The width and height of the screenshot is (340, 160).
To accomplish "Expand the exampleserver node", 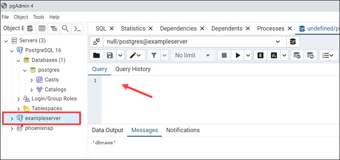I will (x=12, y=118).
